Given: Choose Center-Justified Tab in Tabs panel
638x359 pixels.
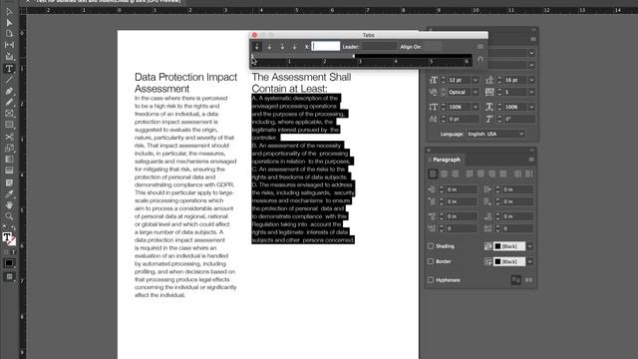Looking at the screenshot, I should click(269, 47).
